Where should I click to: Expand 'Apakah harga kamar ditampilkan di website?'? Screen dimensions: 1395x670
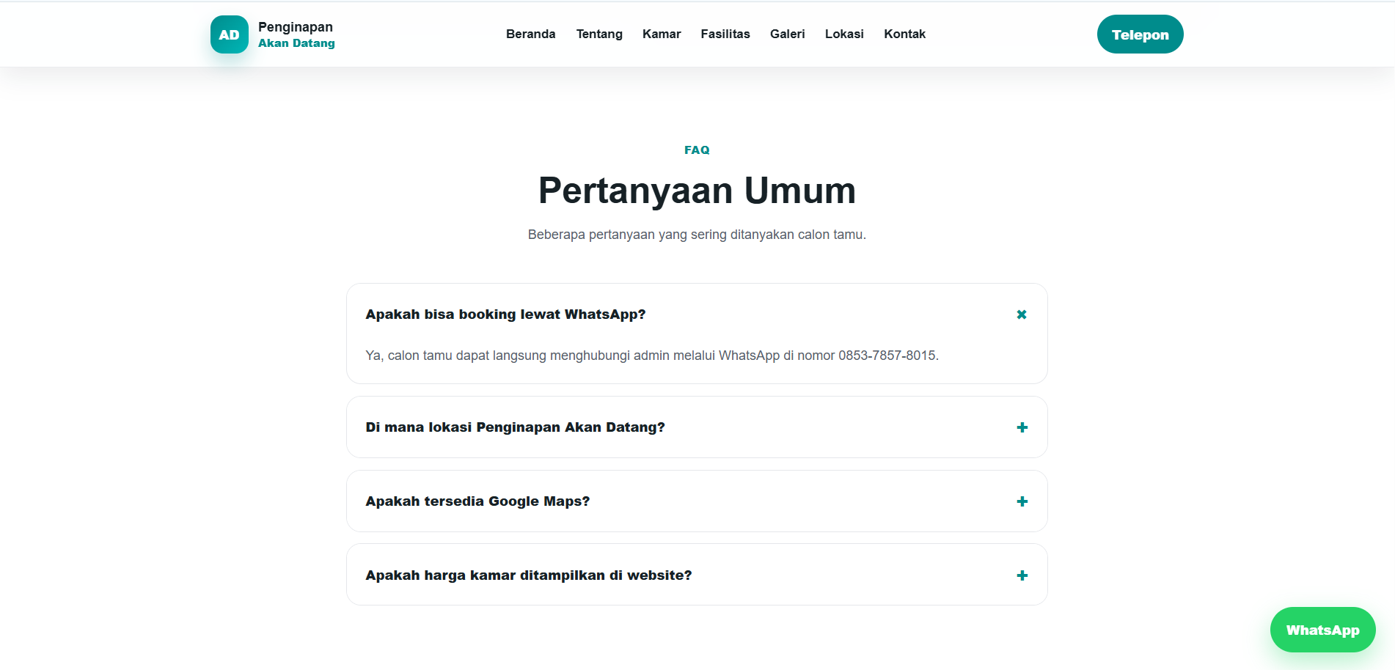697,575
